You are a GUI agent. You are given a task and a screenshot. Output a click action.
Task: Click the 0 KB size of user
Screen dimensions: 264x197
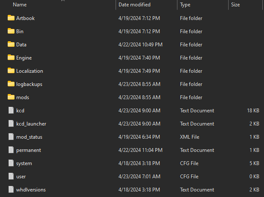point(254,176)
